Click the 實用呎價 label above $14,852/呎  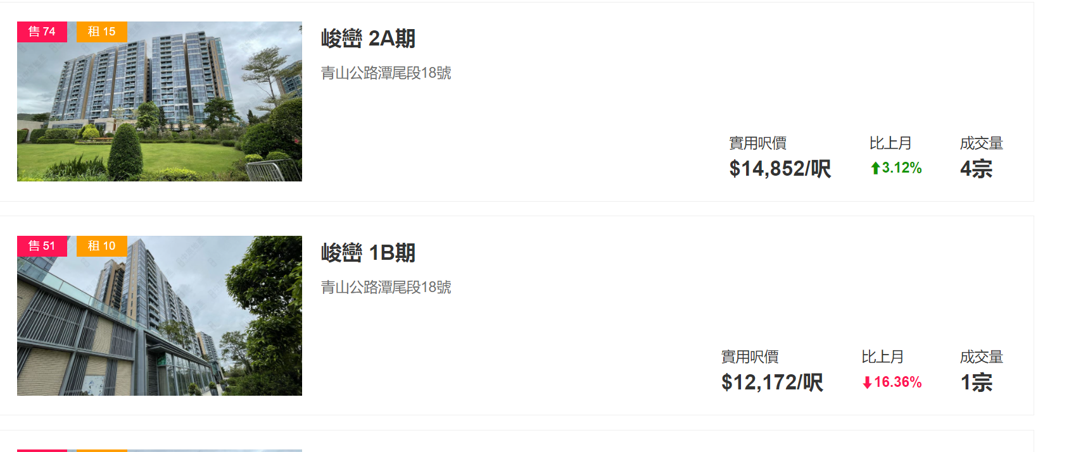(x=757, y=144)
